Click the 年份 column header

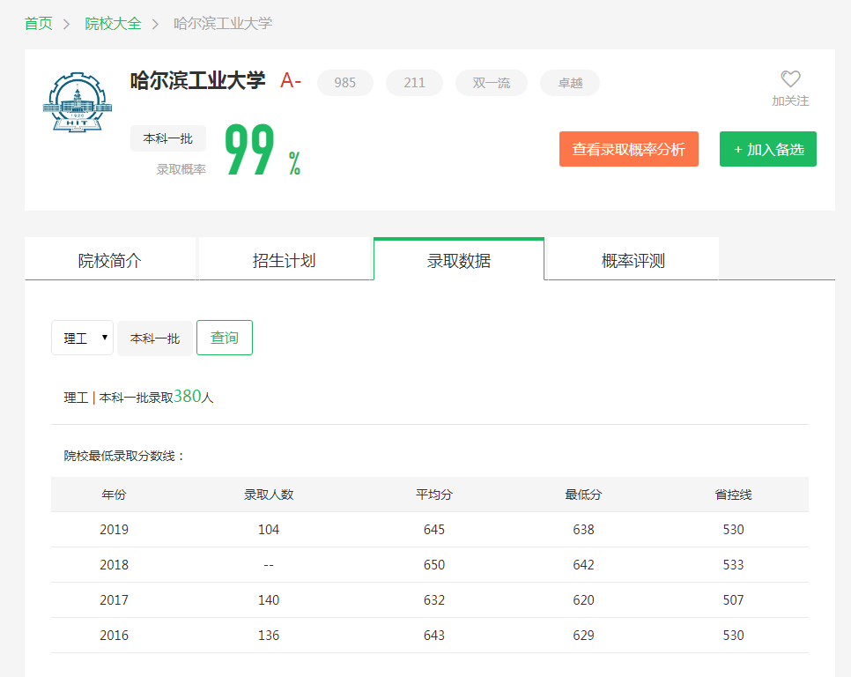(x=114, y=495)
